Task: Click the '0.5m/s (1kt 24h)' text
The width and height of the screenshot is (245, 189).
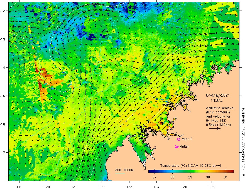Action: (x=218, y=125)
